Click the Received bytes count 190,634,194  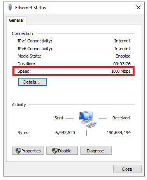tap(119, 133)
